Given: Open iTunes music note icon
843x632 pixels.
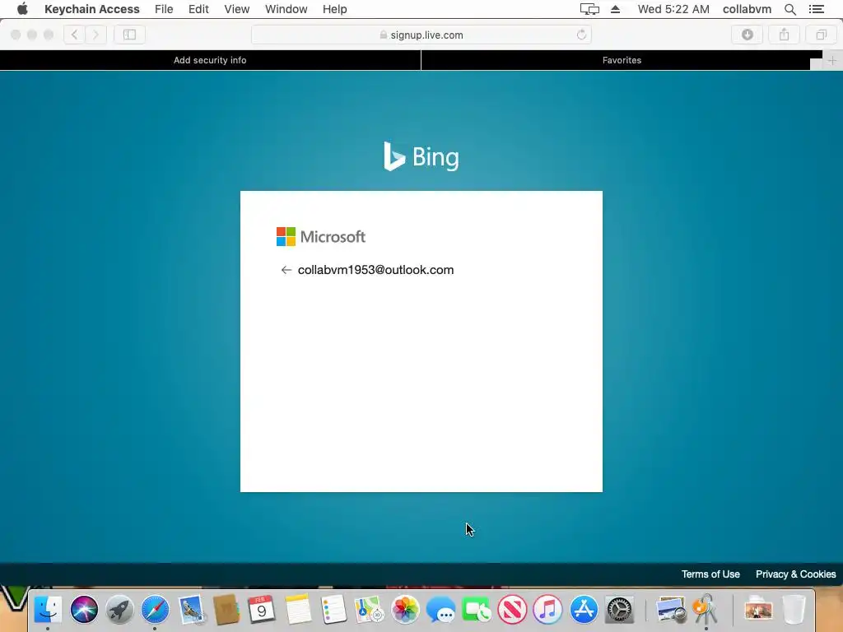Looking at the screenshot, I should 547,610.
